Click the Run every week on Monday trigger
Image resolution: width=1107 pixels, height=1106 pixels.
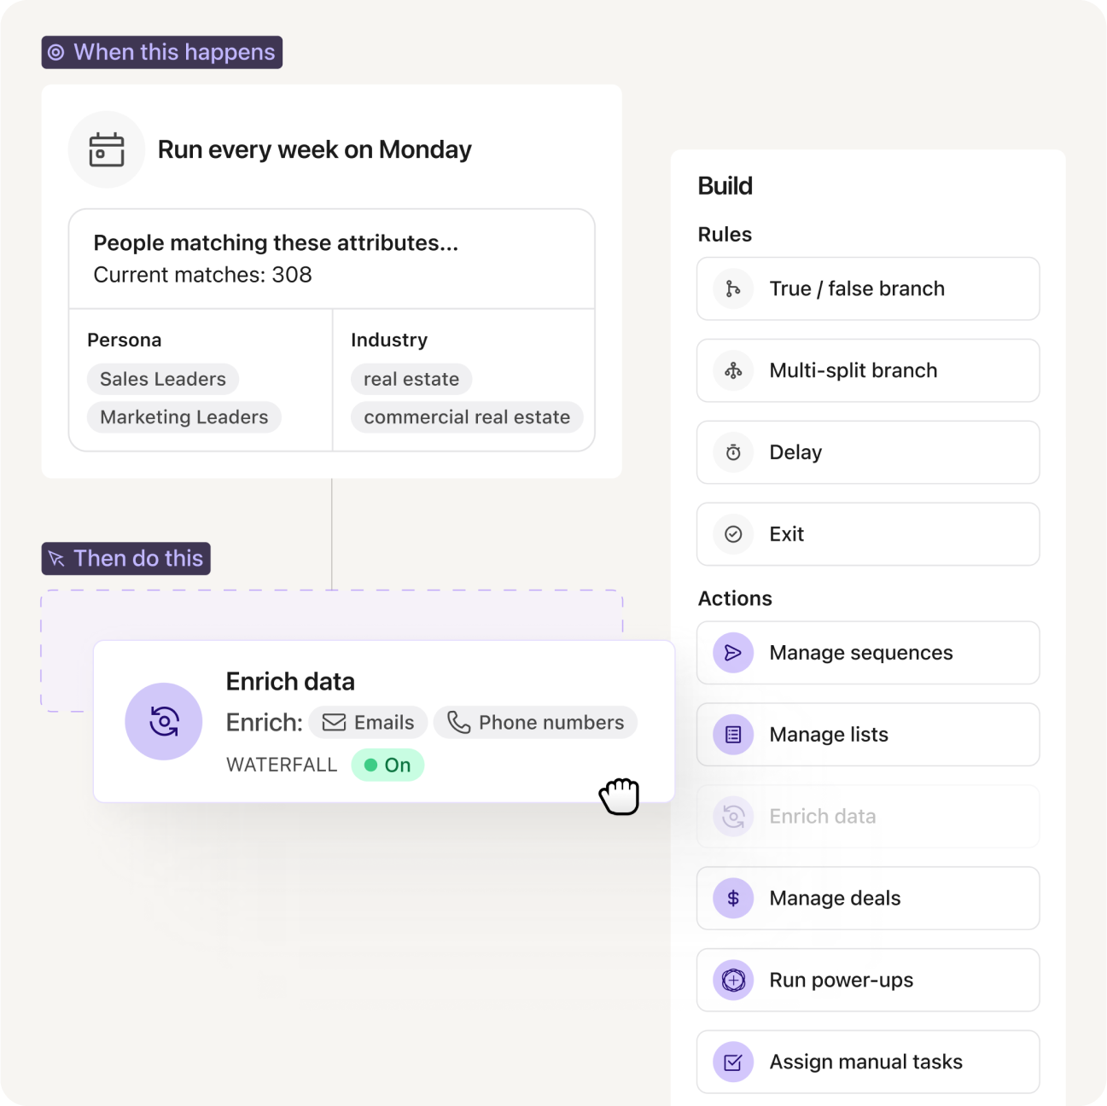coord(314,150)
